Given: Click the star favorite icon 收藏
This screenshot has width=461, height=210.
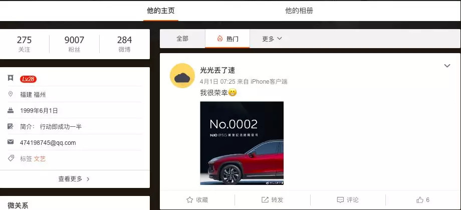Looking at the screenshot, I should point(189,200).
